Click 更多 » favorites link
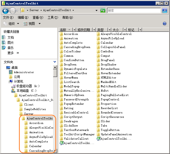 click(x=13, y=53)
